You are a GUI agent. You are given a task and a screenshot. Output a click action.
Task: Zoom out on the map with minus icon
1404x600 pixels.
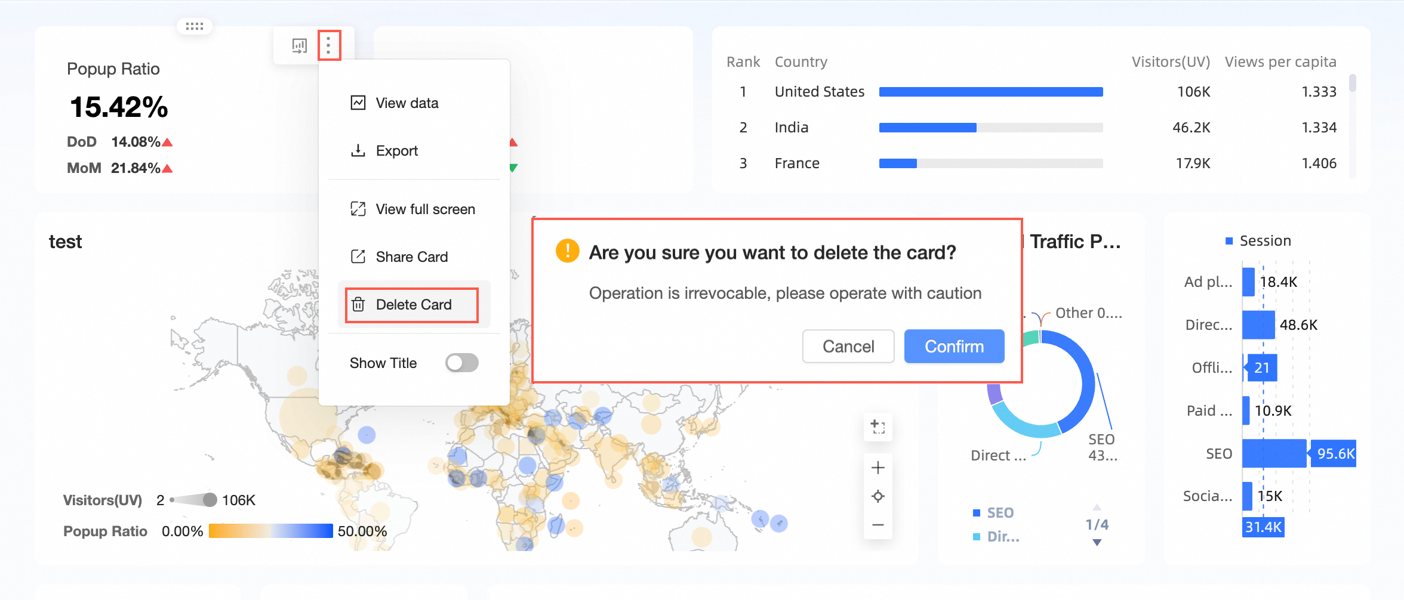click(x=878, y=525)
